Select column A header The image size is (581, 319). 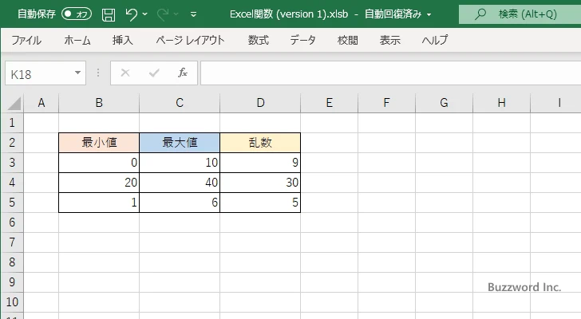[41, 103]
